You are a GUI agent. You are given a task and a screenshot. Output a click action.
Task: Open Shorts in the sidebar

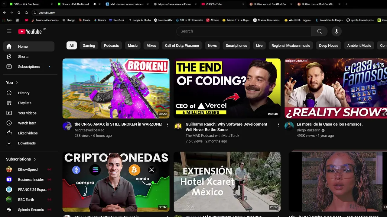pos(29,57)
